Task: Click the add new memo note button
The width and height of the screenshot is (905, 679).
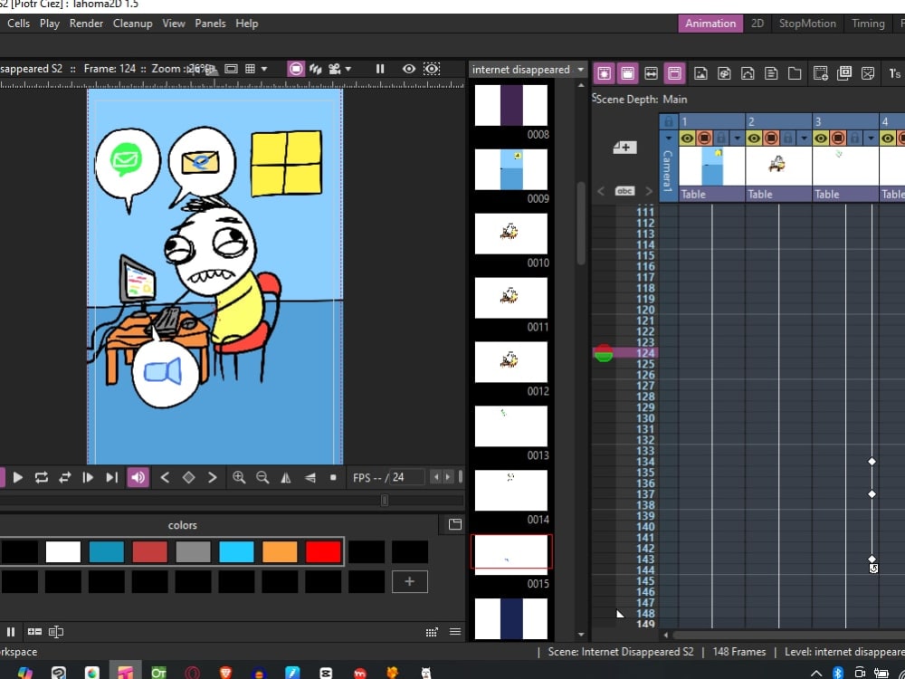Action: (624, 148)
